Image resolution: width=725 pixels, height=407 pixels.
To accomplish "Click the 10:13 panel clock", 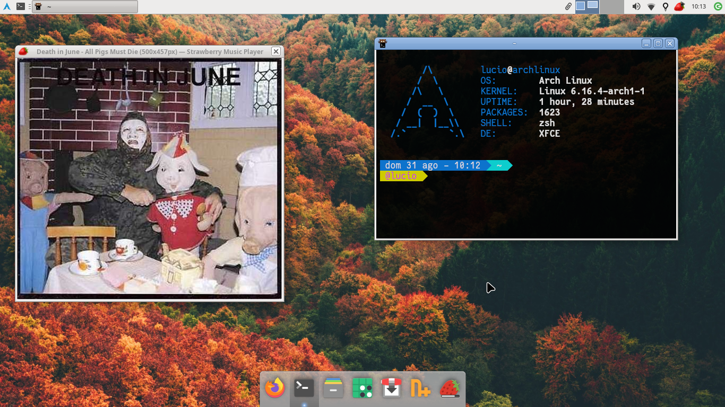I will [698, 6].
